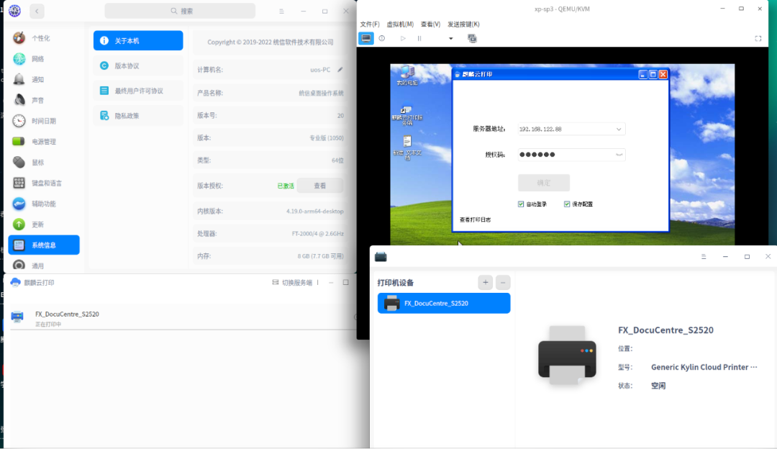Pause the VM with the pause toolbar icon
The image size is (777, 449).
point(420,38)
